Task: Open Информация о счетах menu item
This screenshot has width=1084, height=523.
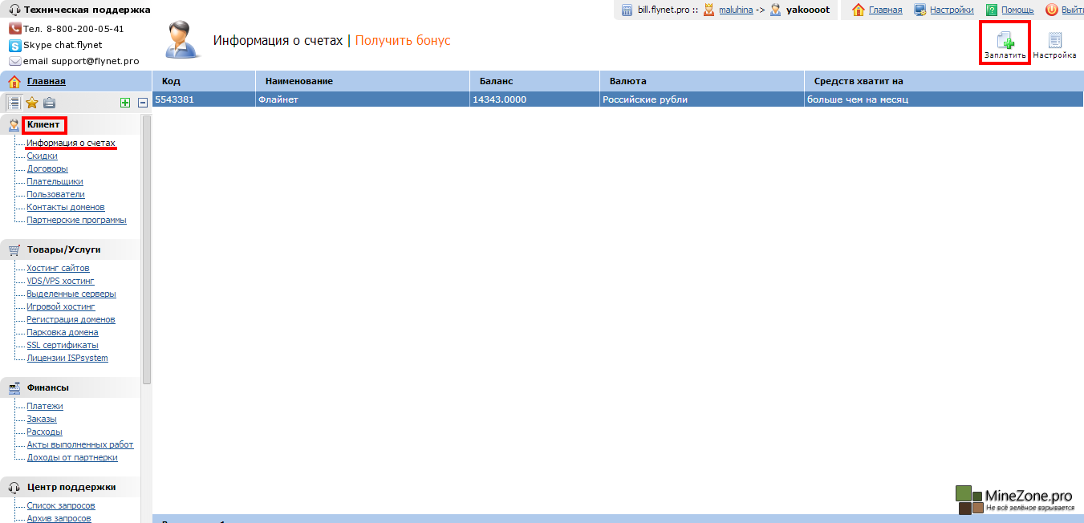Action: (71, 143)
